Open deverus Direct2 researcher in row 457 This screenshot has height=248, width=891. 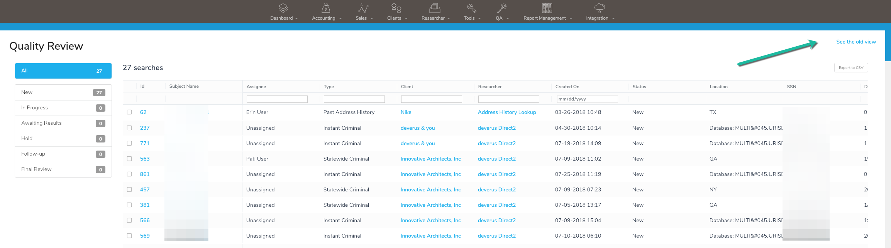point(497,189)
